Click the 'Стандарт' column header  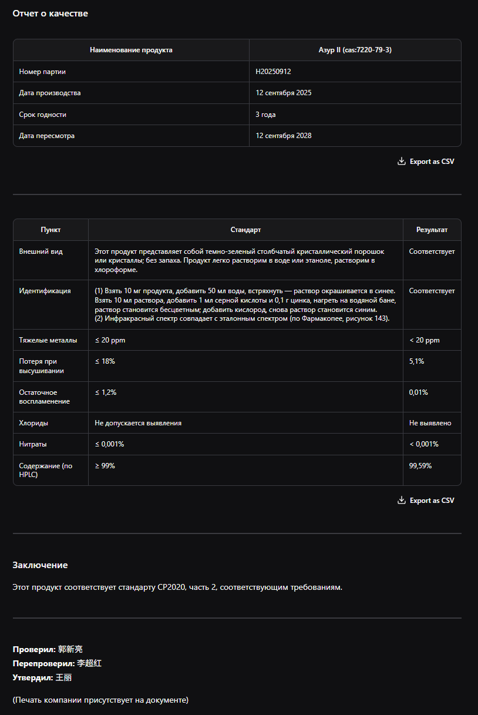(x=245, y=230)
